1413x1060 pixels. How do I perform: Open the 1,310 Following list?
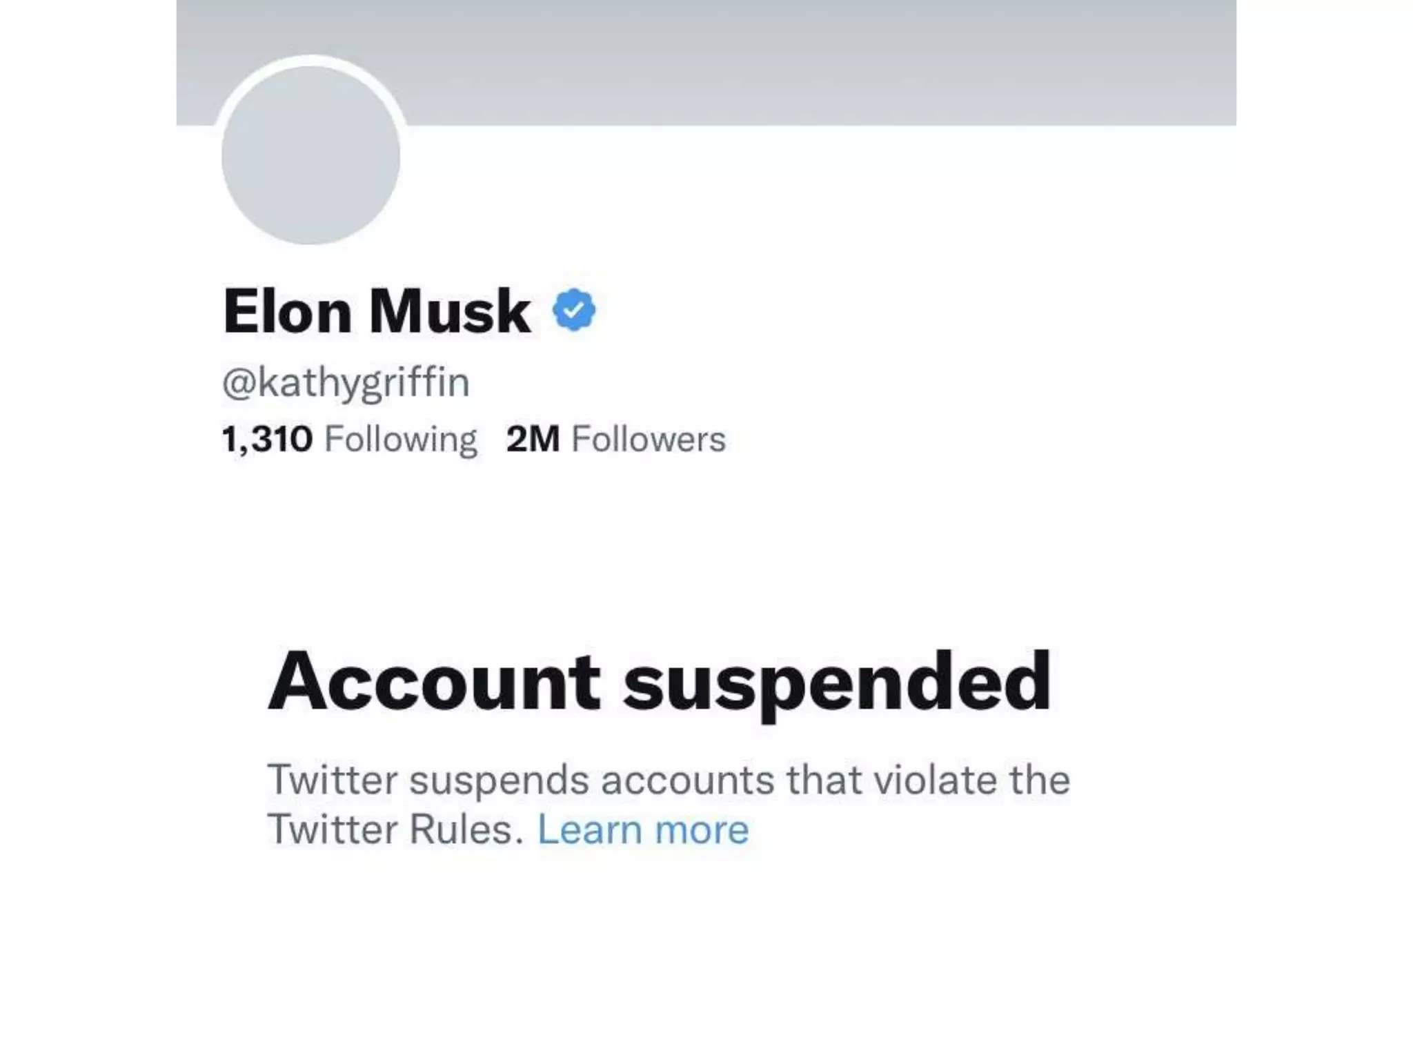coord(349,439)
